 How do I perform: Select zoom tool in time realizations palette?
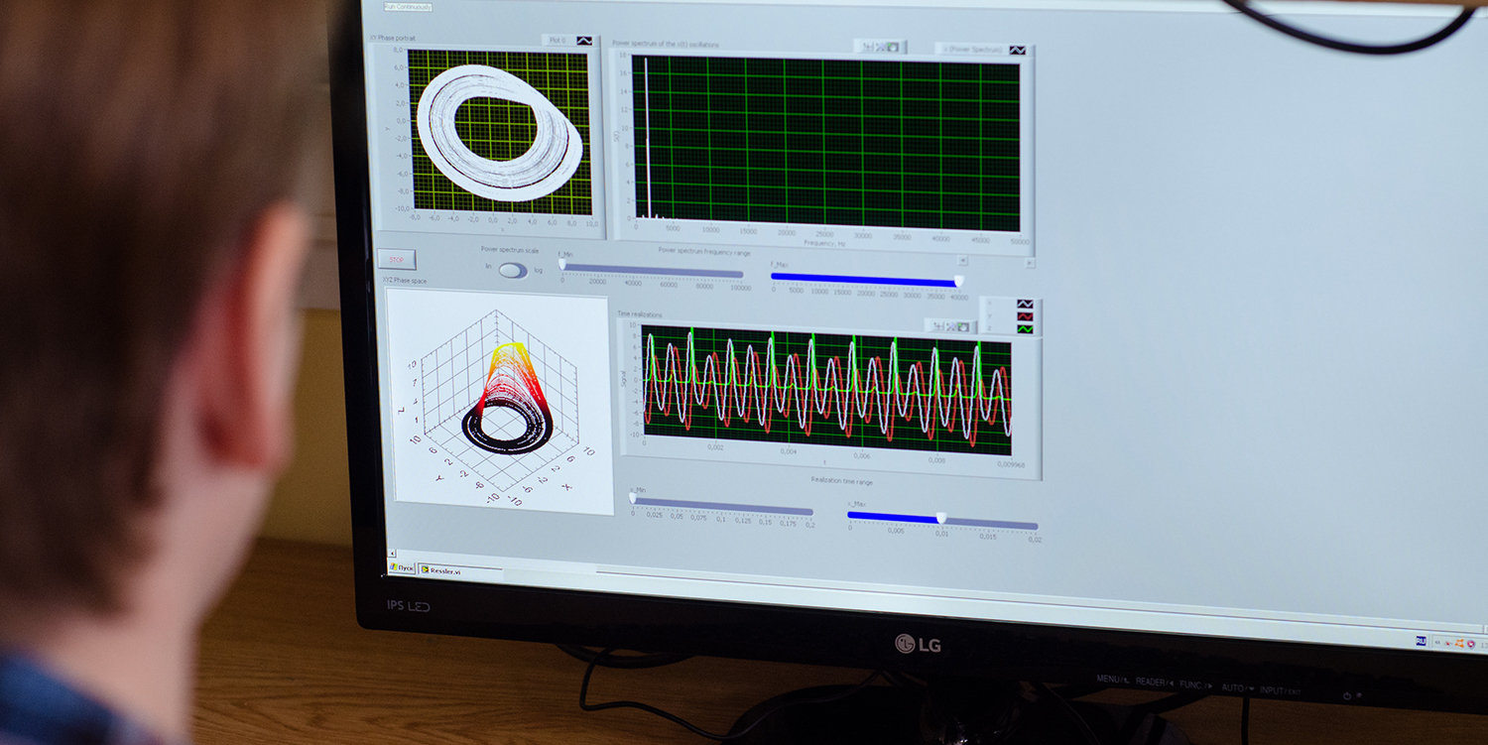point(950,325)
